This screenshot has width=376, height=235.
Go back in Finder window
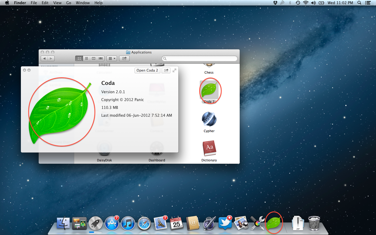[44, 58]
